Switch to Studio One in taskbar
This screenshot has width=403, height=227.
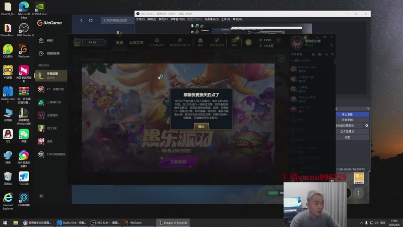pyautogui.click(x=71, y=223)
